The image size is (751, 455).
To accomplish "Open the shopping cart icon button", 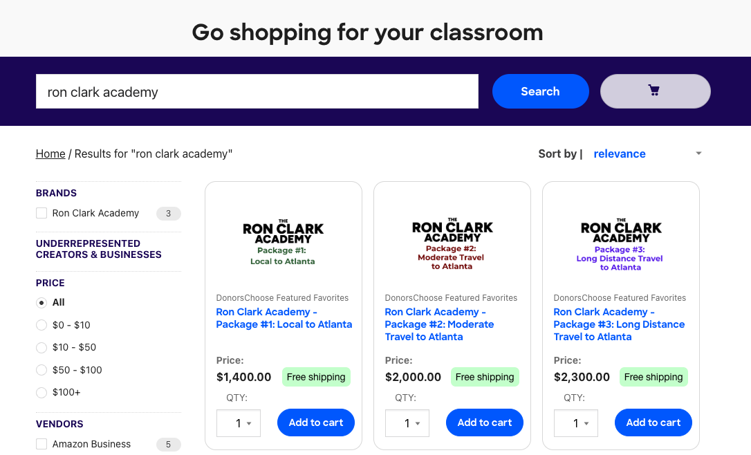I will click(x=655, y=91).
